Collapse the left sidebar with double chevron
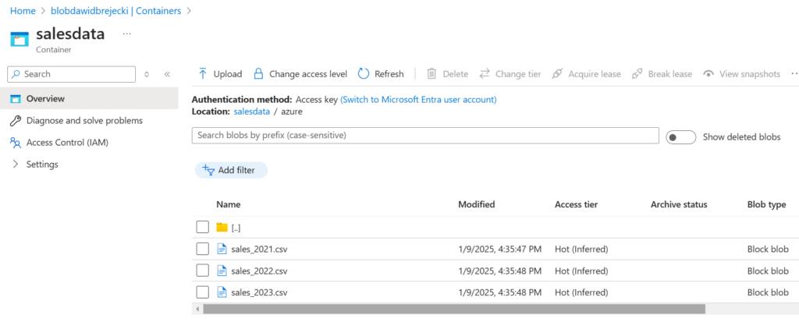 coord(167,74)
